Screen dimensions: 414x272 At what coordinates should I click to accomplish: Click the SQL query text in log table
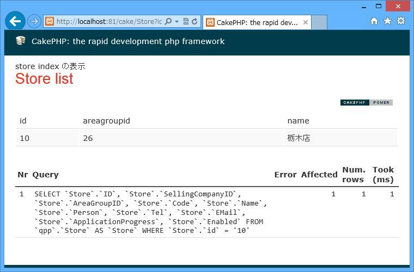tap(150, 212)
